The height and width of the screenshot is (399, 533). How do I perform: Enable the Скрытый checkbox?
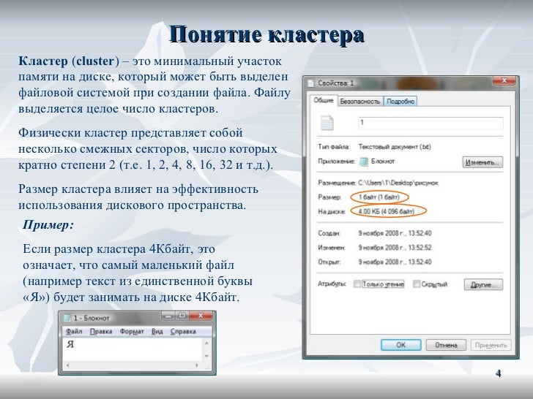point(416,284)
